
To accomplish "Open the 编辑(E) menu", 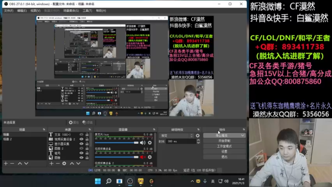I will pyautogui.click(x=22, y=11).
